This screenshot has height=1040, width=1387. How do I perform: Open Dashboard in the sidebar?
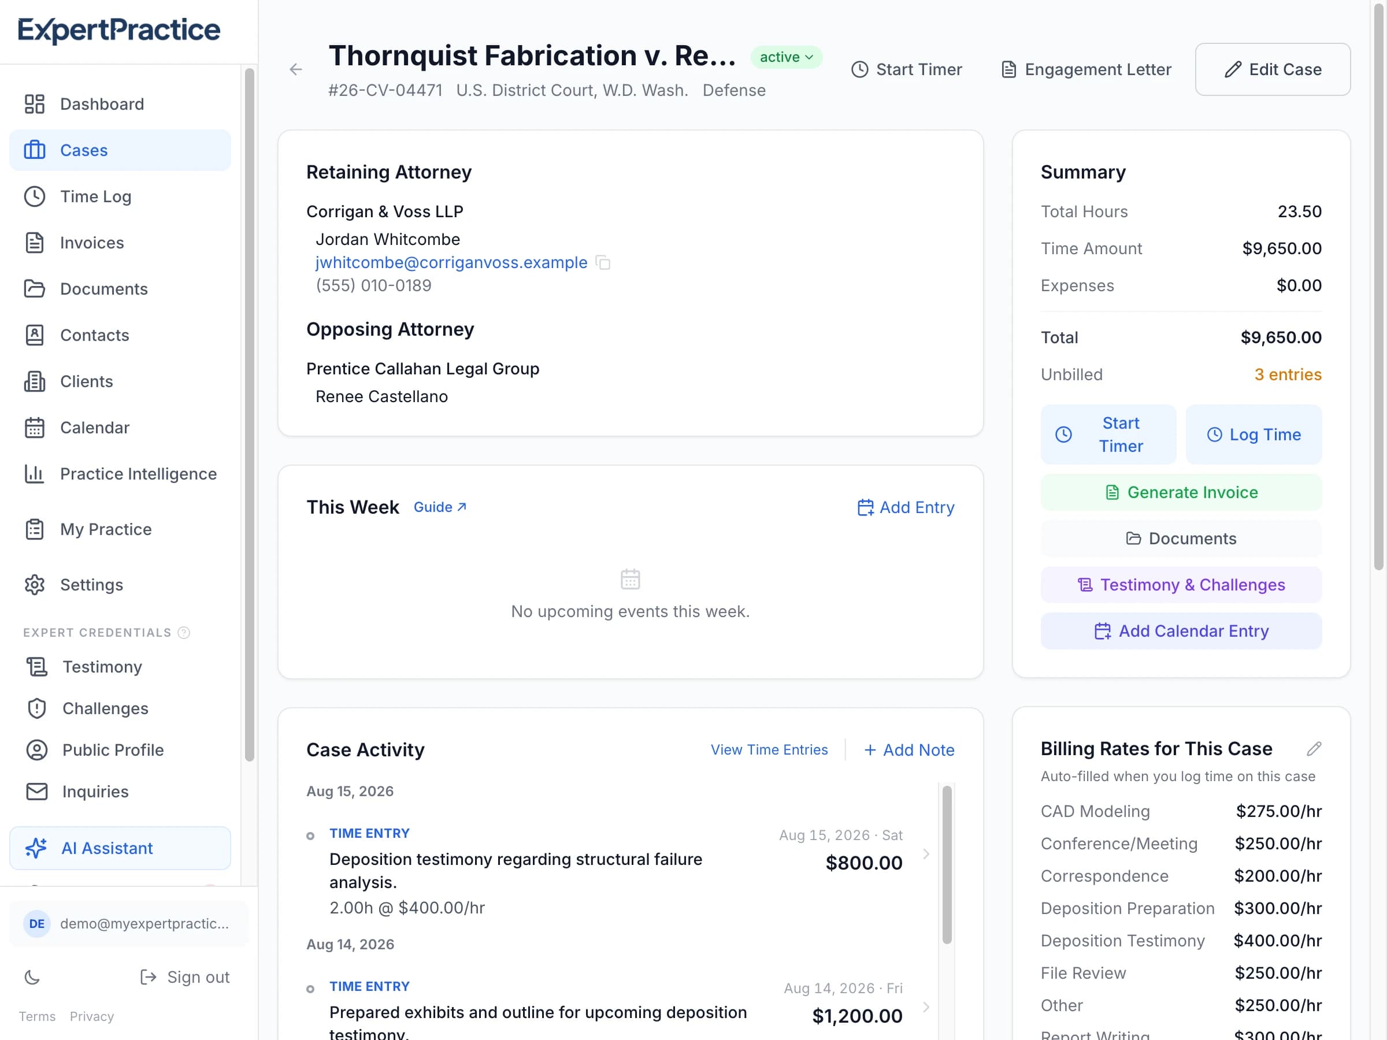coord(120,104)
